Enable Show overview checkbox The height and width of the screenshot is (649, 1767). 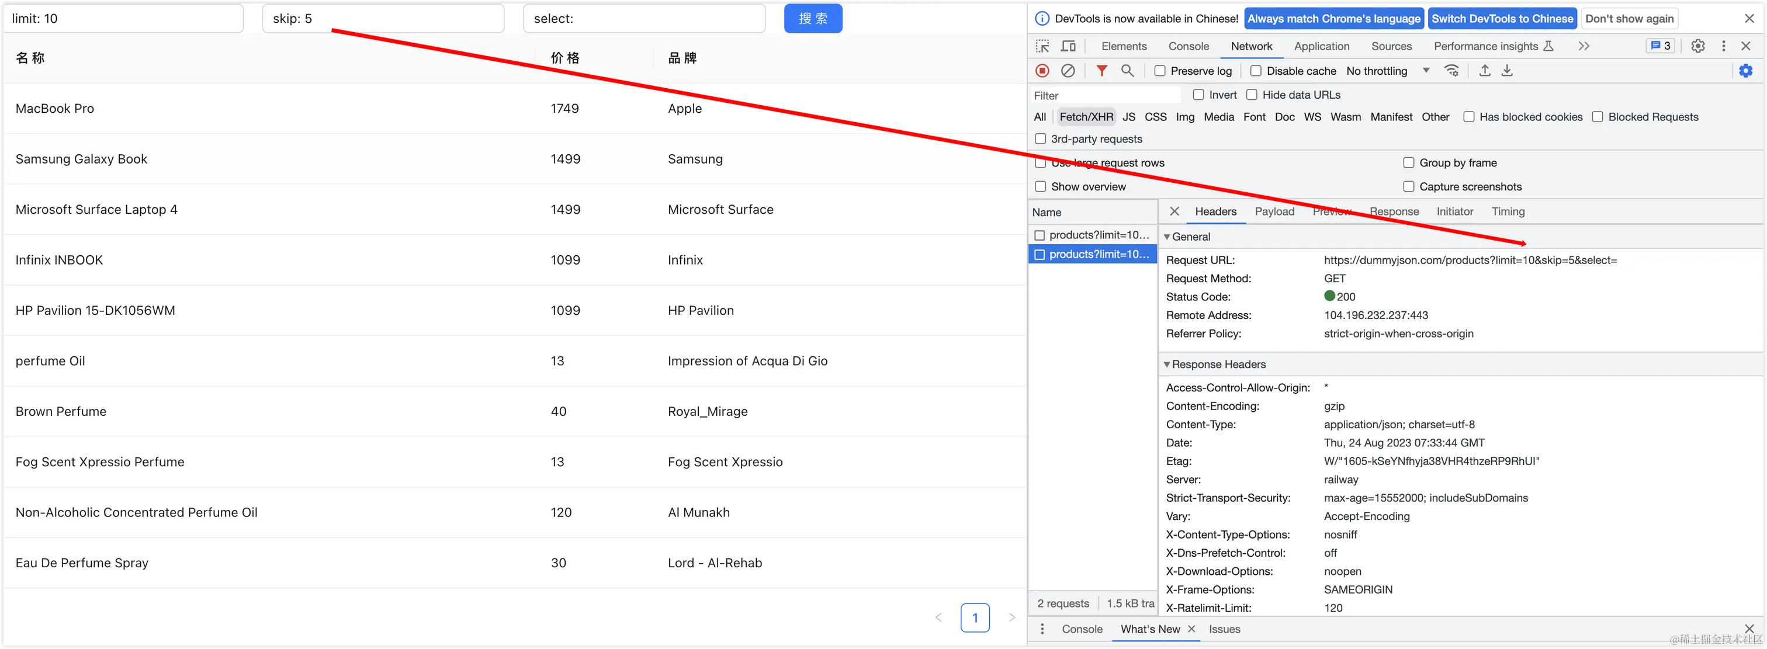(1041, 186)
